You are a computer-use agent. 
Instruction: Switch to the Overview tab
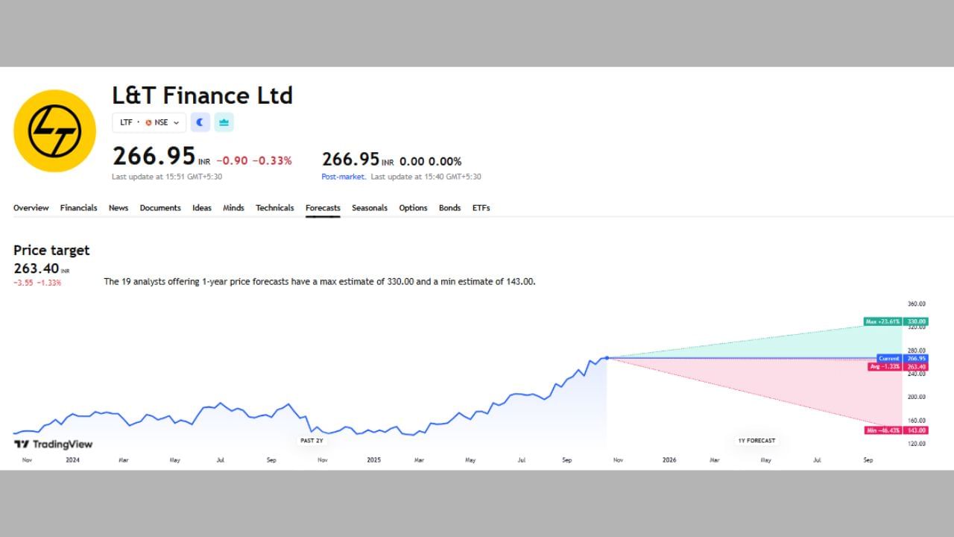(x=31, y=207)
